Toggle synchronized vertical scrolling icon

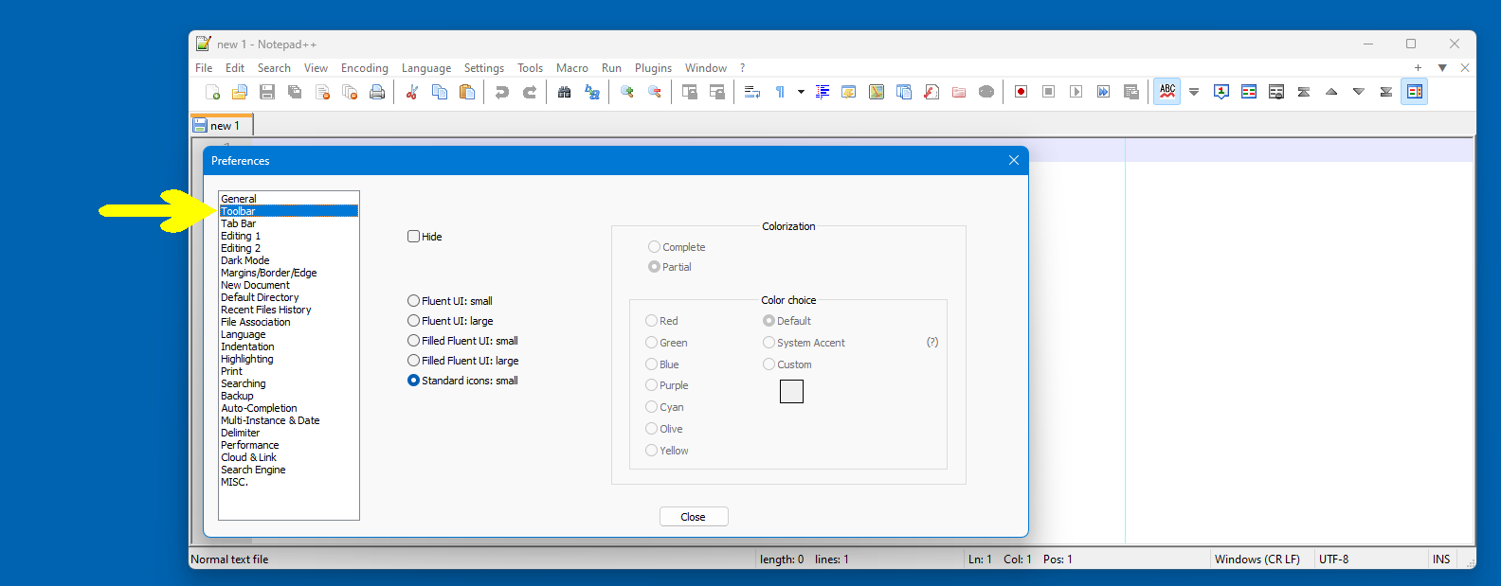tap(690, 92)
